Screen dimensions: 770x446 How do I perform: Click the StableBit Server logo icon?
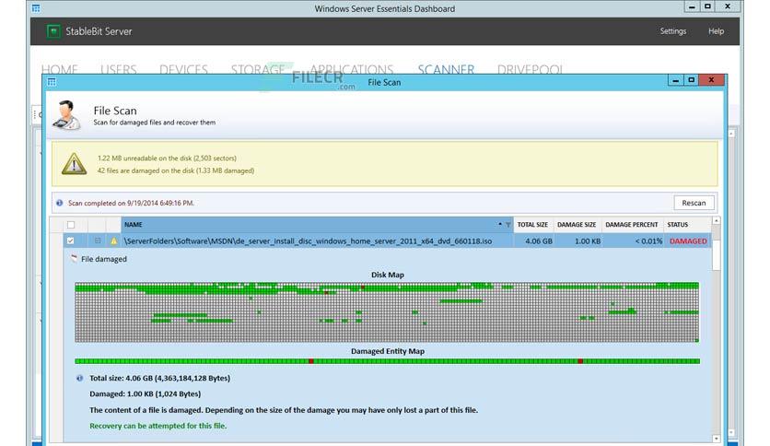coord(53,31)
